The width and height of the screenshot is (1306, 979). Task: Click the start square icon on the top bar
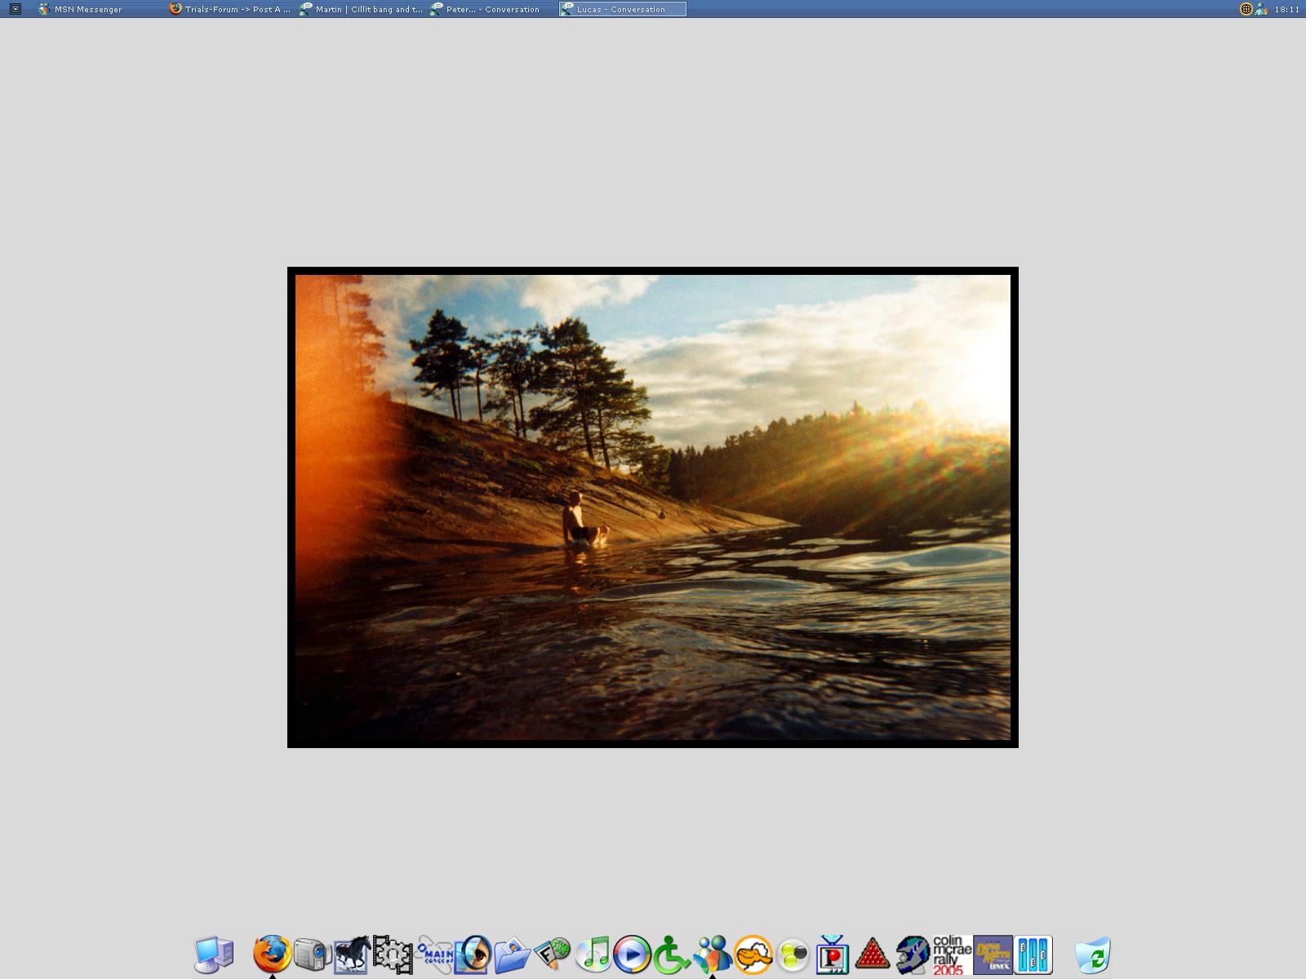15,9
